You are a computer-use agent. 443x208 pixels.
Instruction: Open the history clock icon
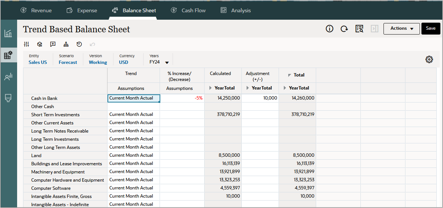79,44
